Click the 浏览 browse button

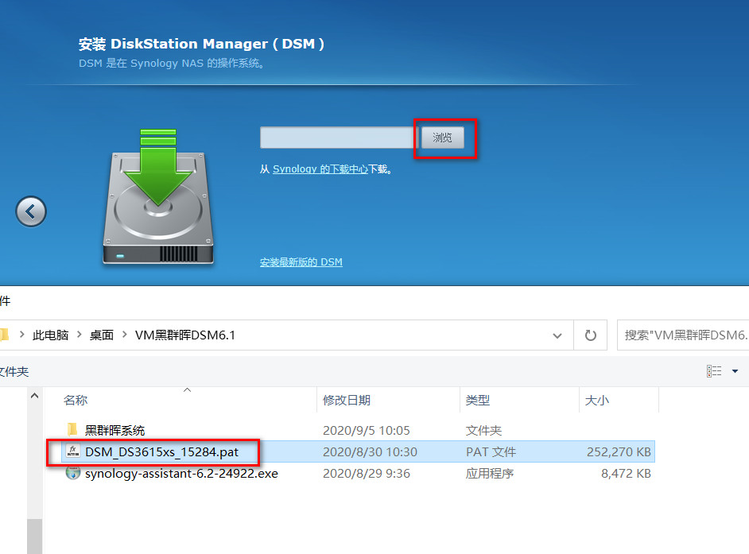coord(442,138)
